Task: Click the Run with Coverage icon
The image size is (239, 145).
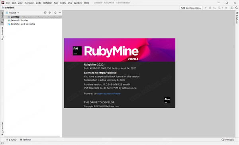Action: click(215, 8)
